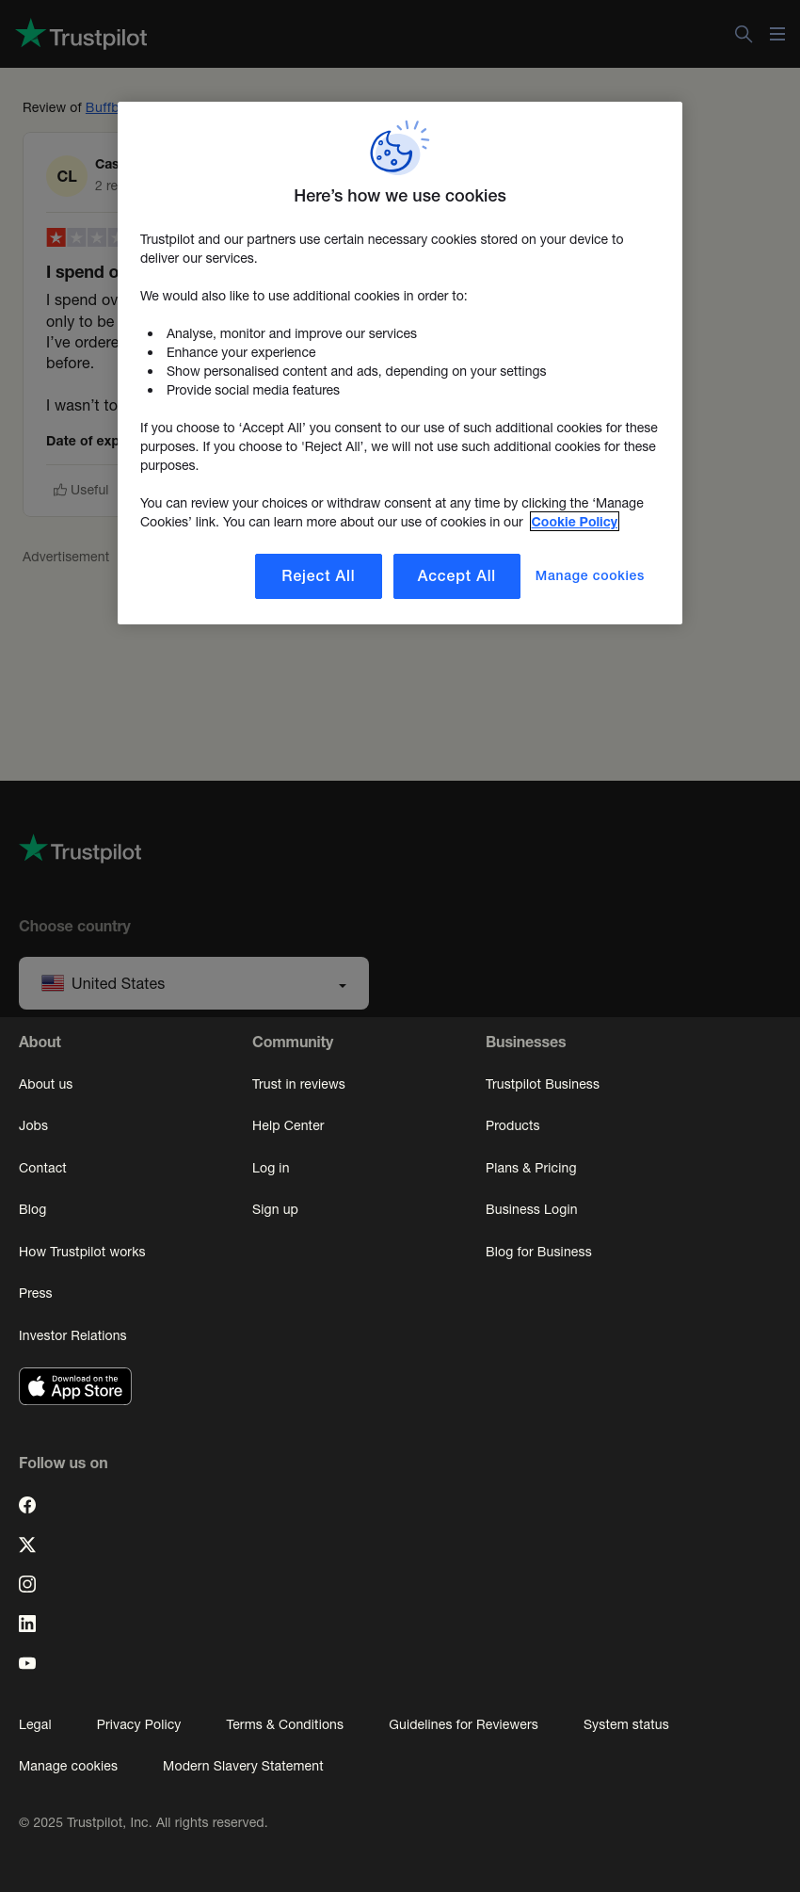Open Trustpilot's Instagram icon
Viewport: 800px width, 1892px height.
27,1584
